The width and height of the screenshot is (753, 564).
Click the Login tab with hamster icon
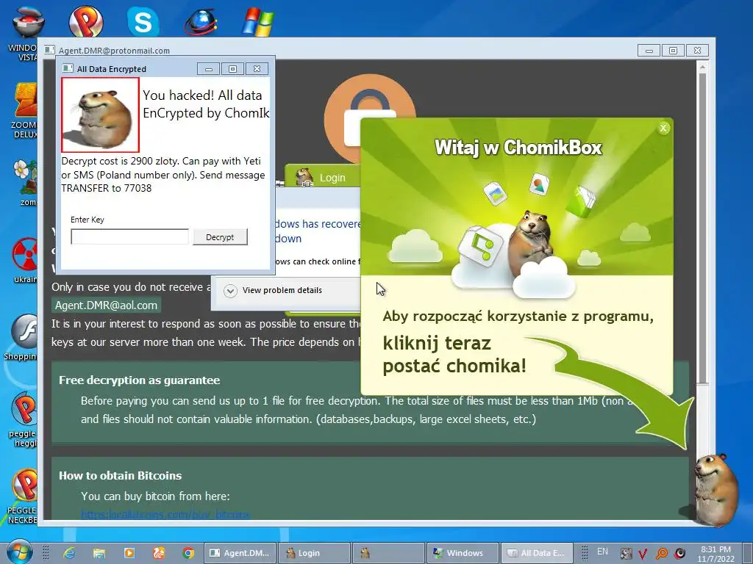click(322, 177)
